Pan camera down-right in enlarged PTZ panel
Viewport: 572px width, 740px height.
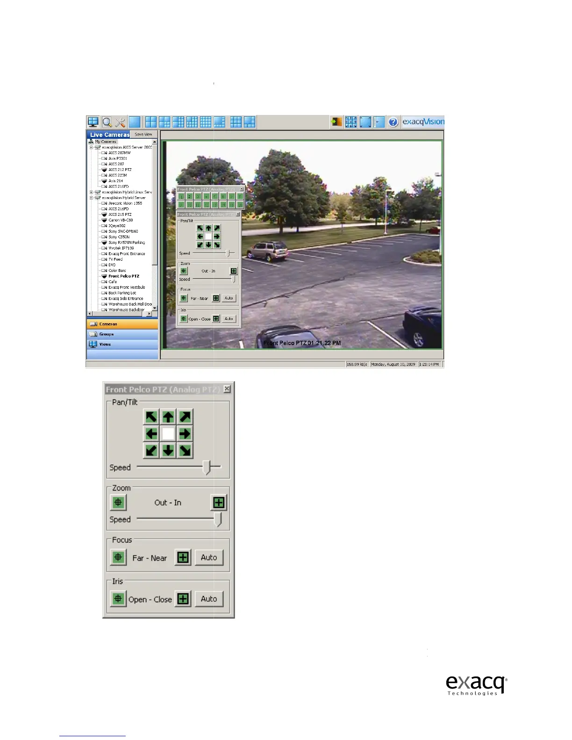point(185,450)
